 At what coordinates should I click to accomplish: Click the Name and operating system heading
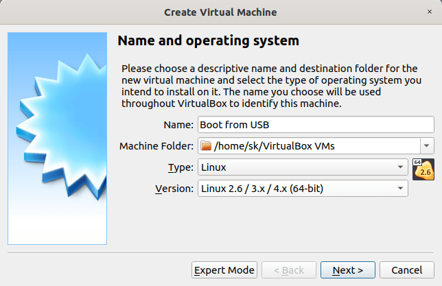point(209,40)
